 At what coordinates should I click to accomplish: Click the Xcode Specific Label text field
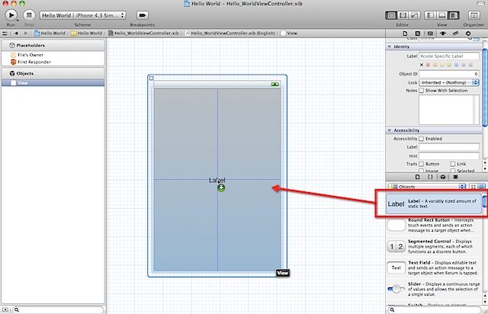pyautogui.click(x=449, y=56)
